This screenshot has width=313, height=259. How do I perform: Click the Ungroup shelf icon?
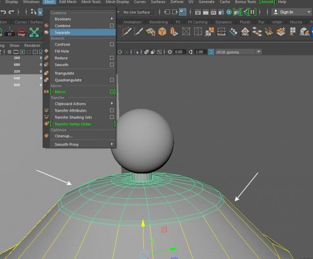tap(22, 32)
